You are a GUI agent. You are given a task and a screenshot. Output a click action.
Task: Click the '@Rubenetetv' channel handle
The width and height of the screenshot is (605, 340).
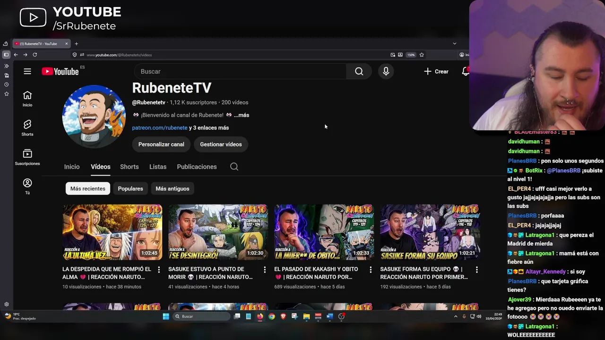(148, 102)
